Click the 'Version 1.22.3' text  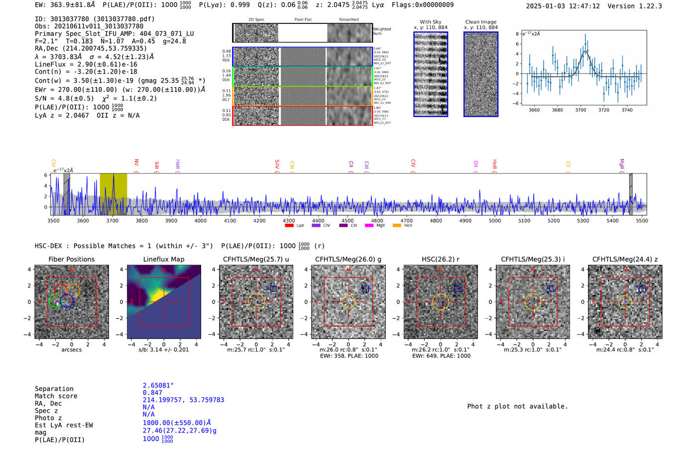pos(635,6)
